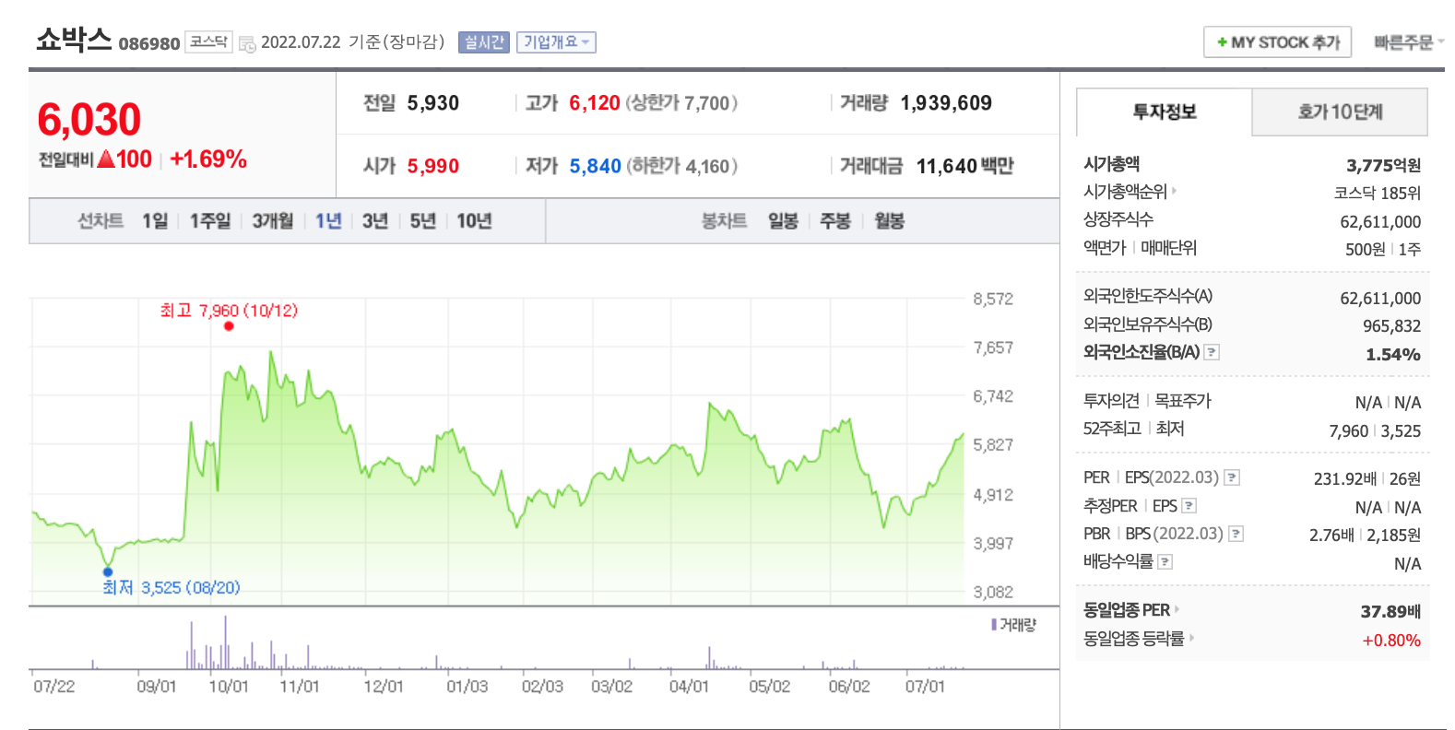The width and height of the screenshot is (1455, 730).
Task: Click the 52주최고 최저 value 7,960 | 3,525
Action: tap(1375, 431)
